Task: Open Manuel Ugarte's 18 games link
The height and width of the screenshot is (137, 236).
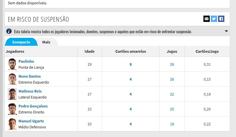Action: (172, 124)
